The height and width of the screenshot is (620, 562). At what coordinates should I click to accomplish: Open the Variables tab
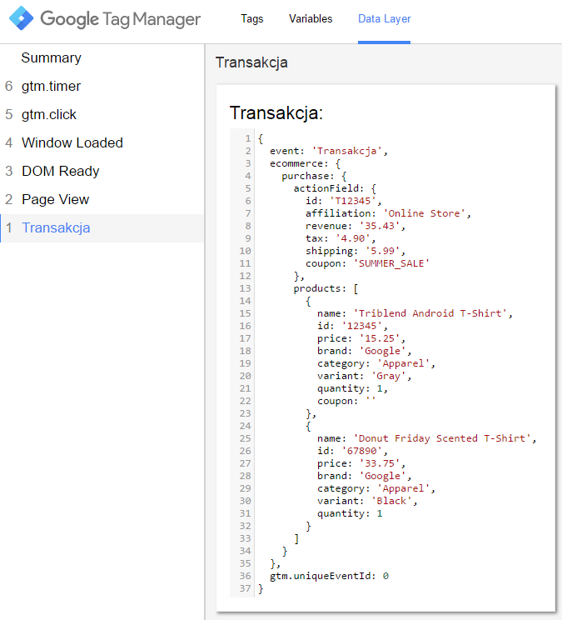[311, 19]
